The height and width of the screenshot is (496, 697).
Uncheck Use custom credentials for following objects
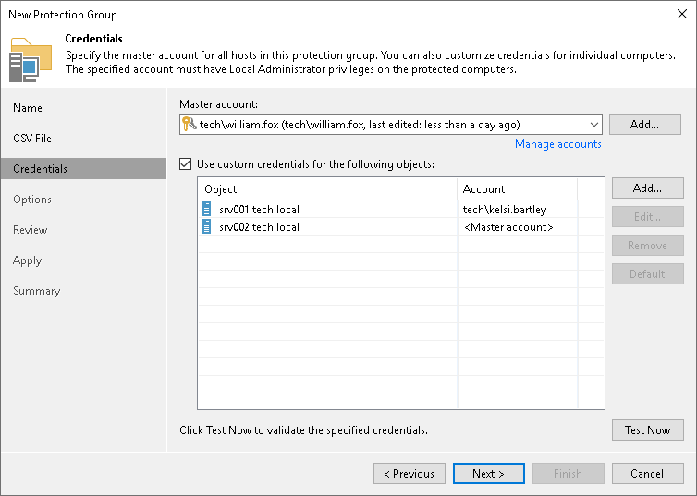coord(186,163)
